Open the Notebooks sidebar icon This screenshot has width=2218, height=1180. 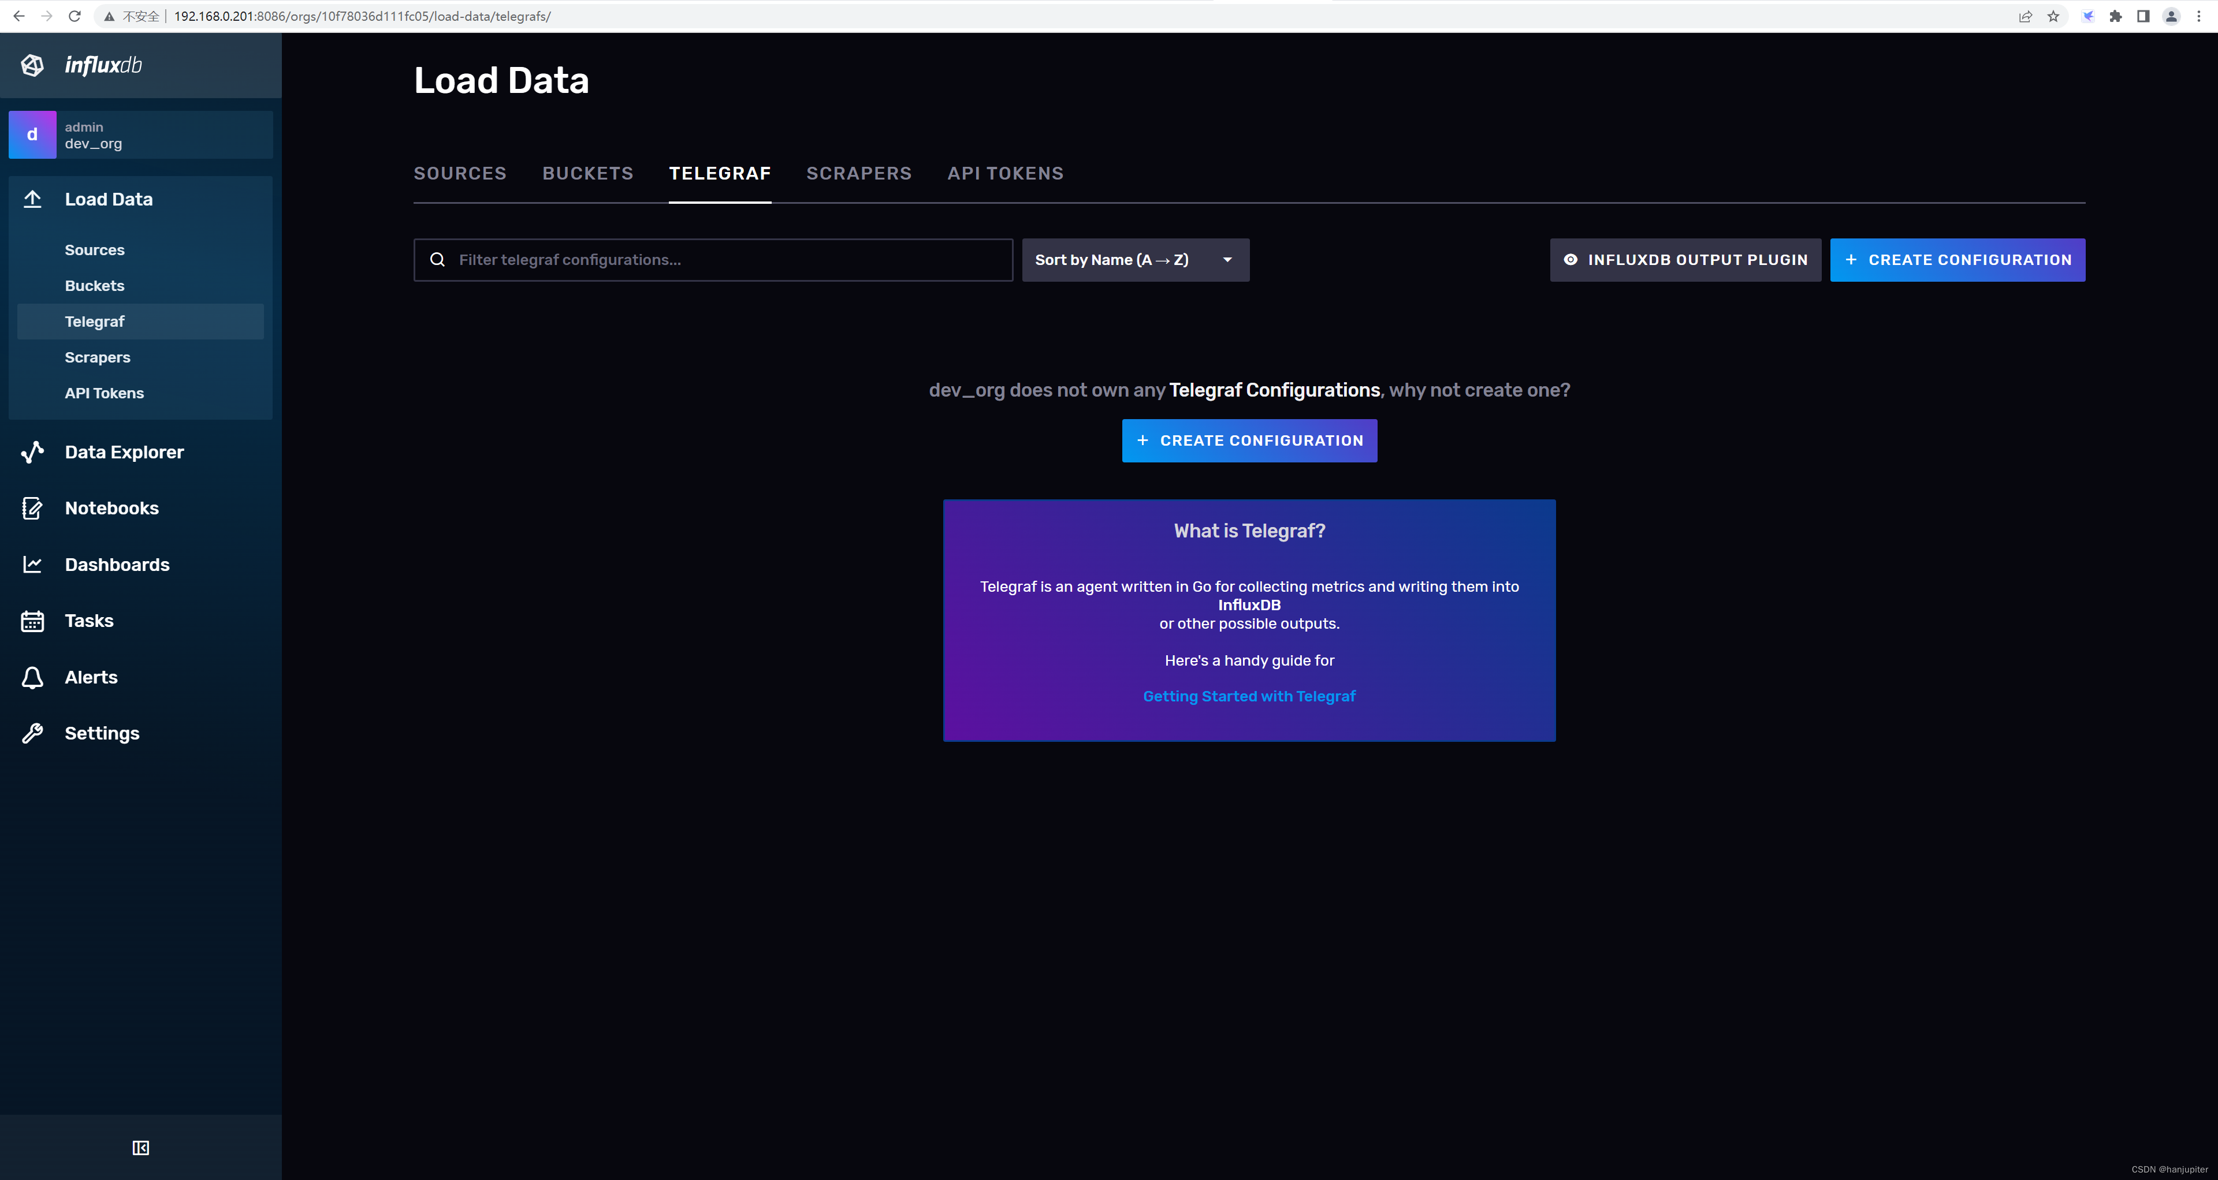click(x=33, y=509)
